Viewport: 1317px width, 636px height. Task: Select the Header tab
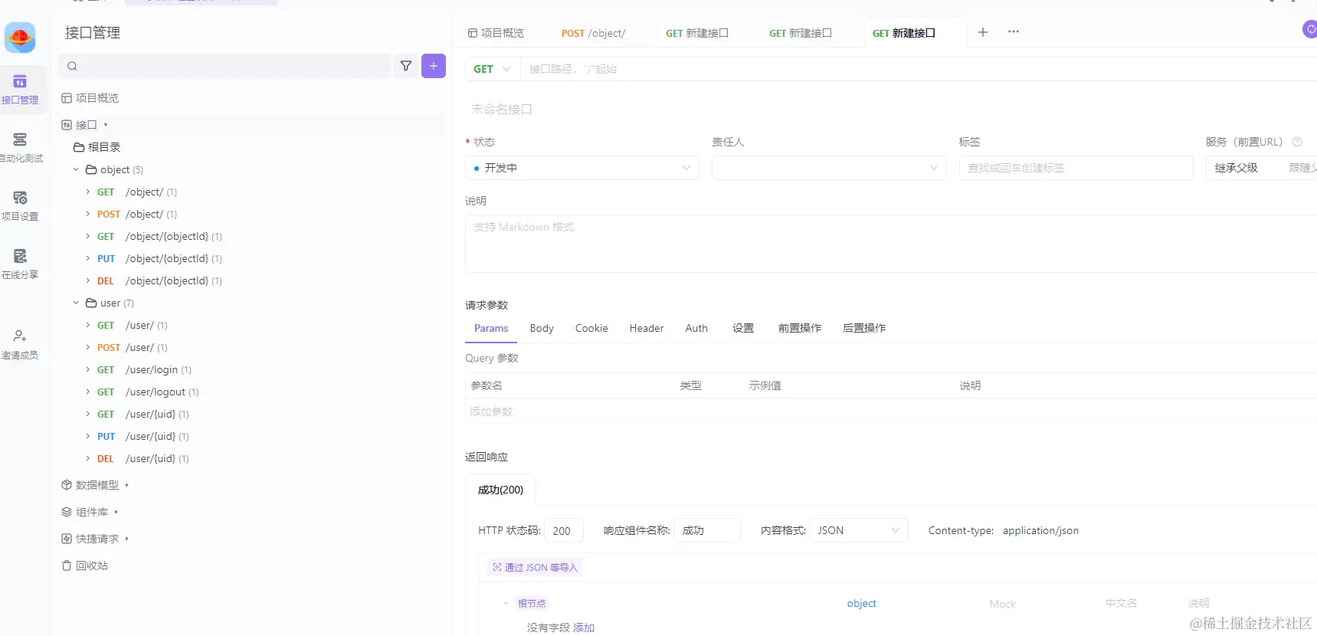(647, 328)
